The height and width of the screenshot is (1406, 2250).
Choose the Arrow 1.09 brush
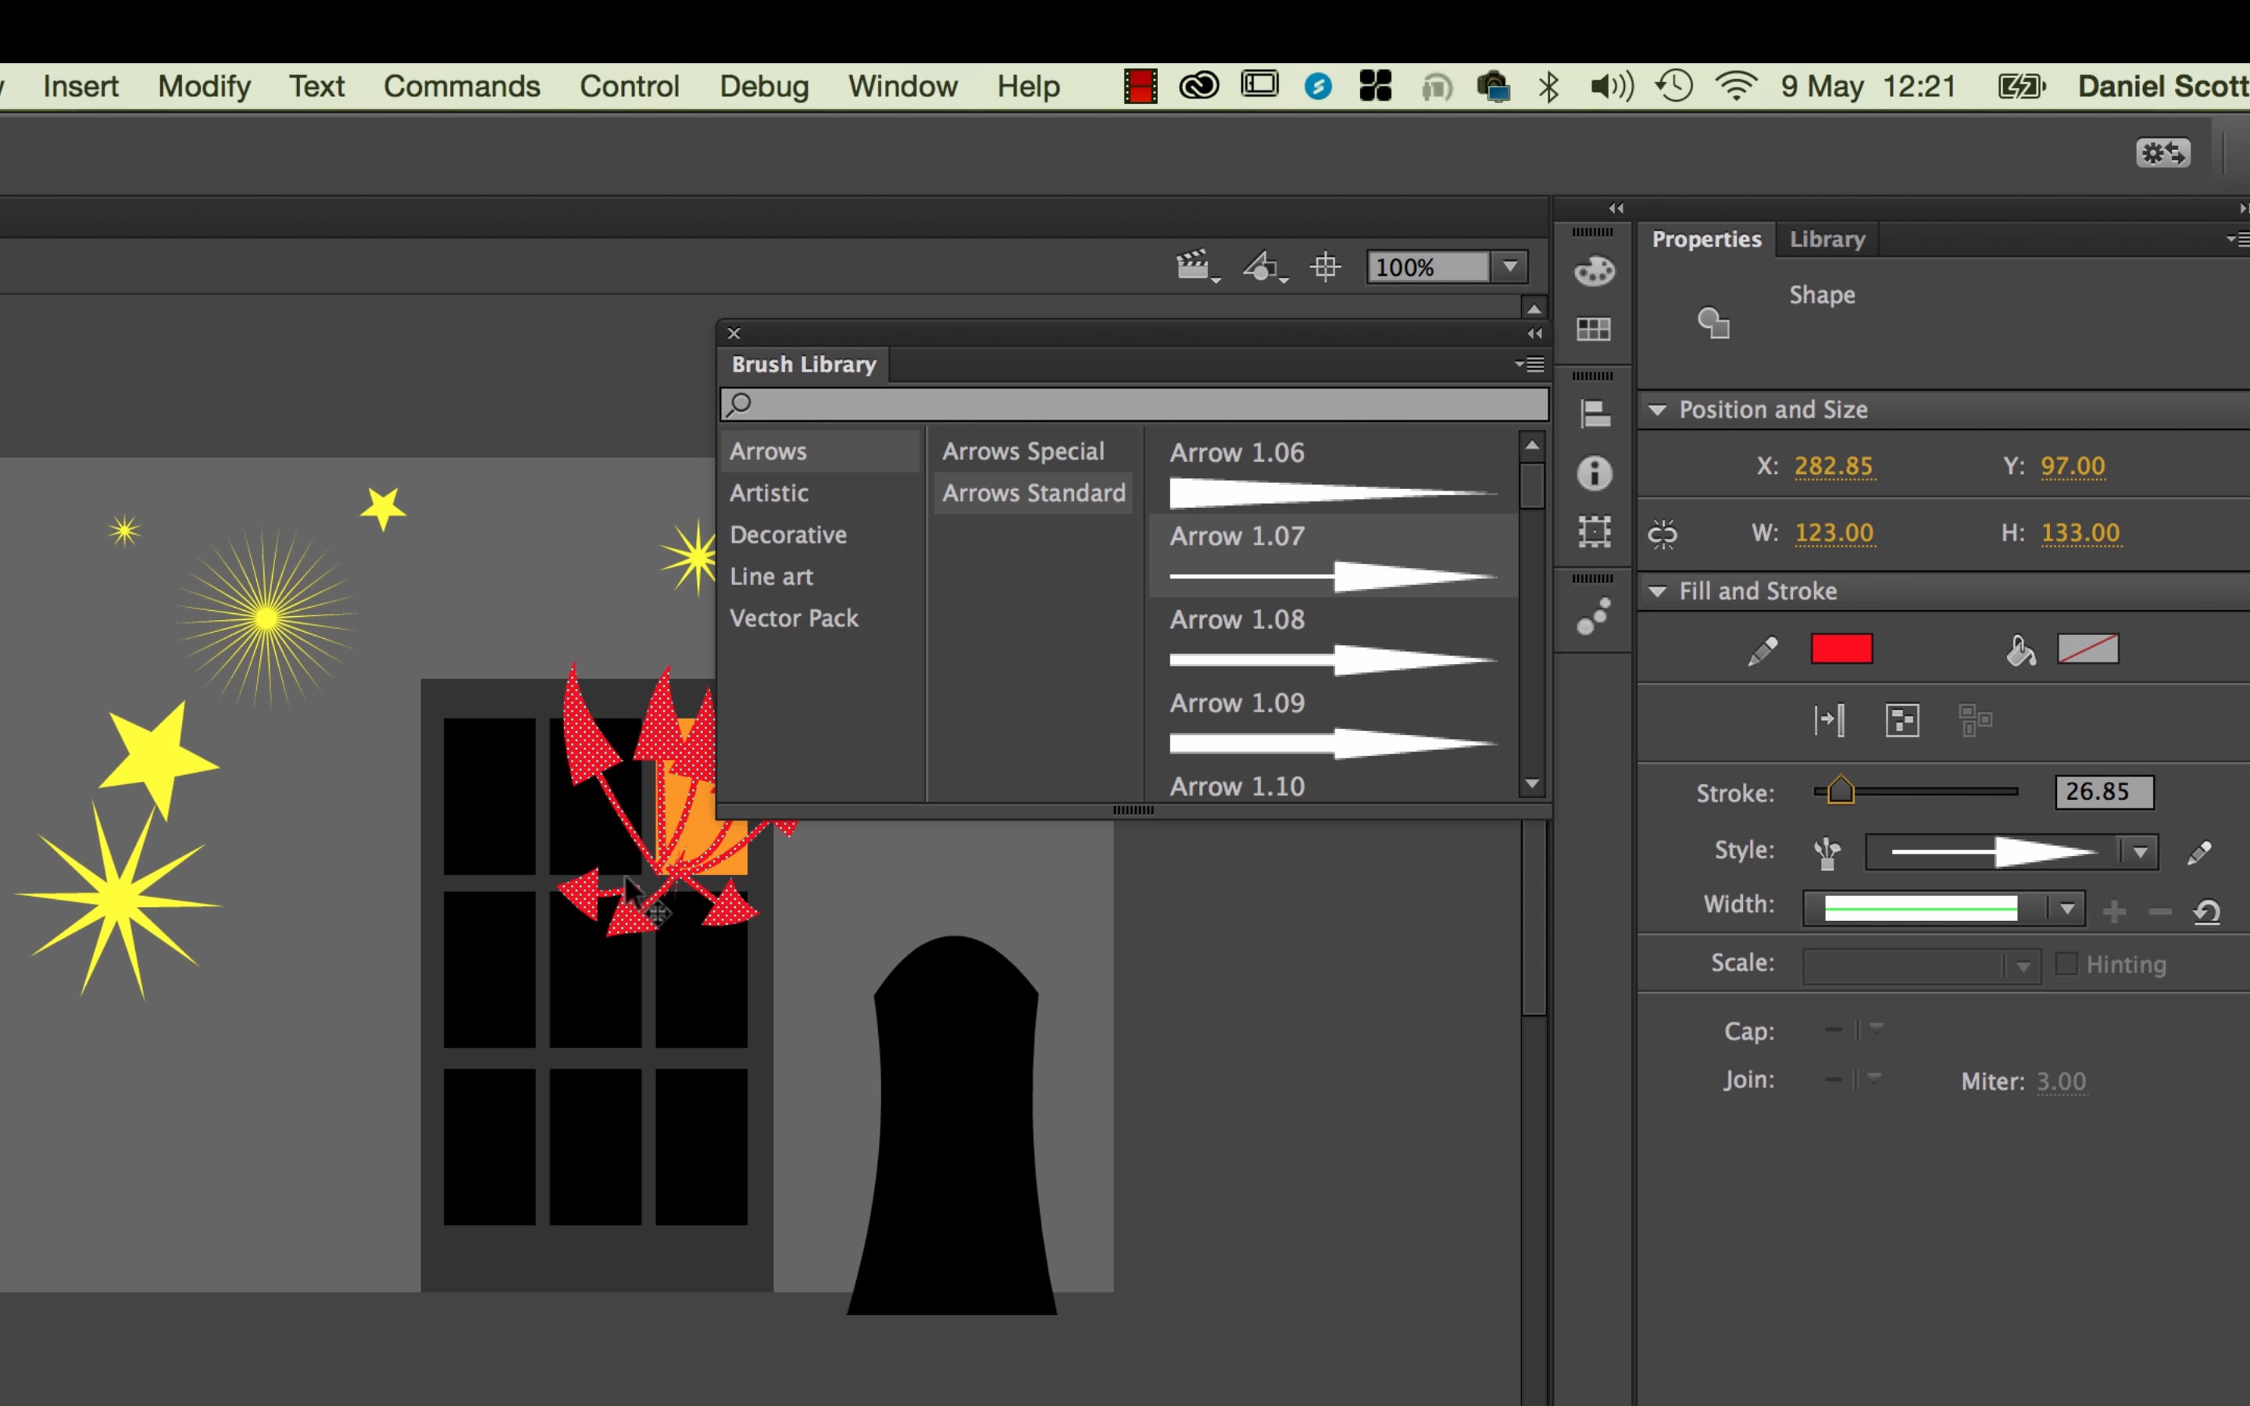tap(1332, 723)
